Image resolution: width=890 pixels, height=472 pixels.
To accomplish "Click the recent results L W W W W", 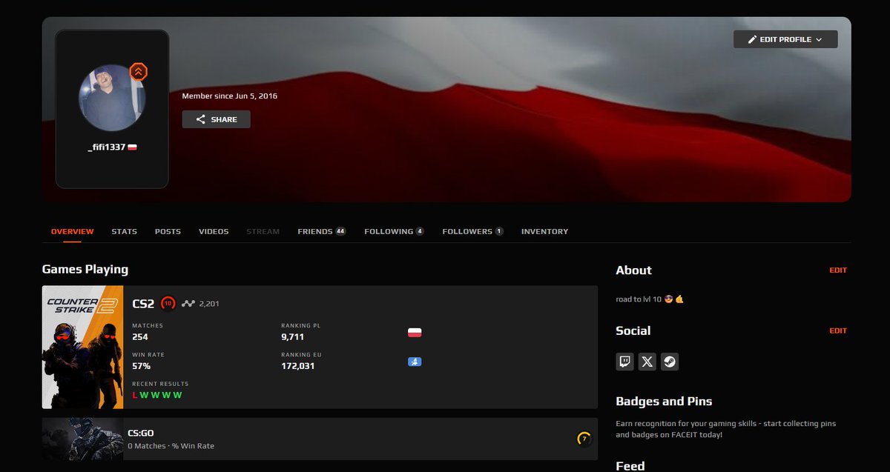I will (x=157, y=395).
